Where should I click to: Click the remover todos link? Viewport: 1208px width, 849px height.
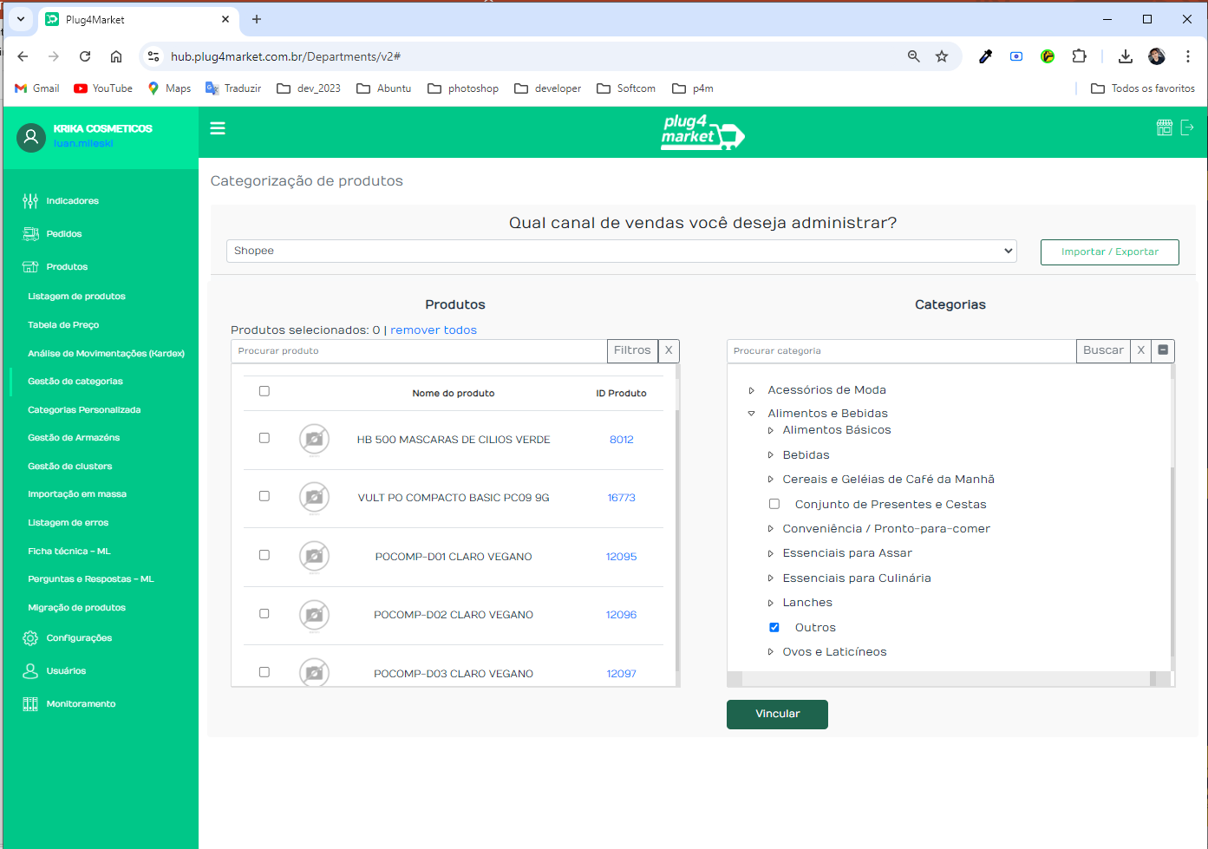(433, 330)
